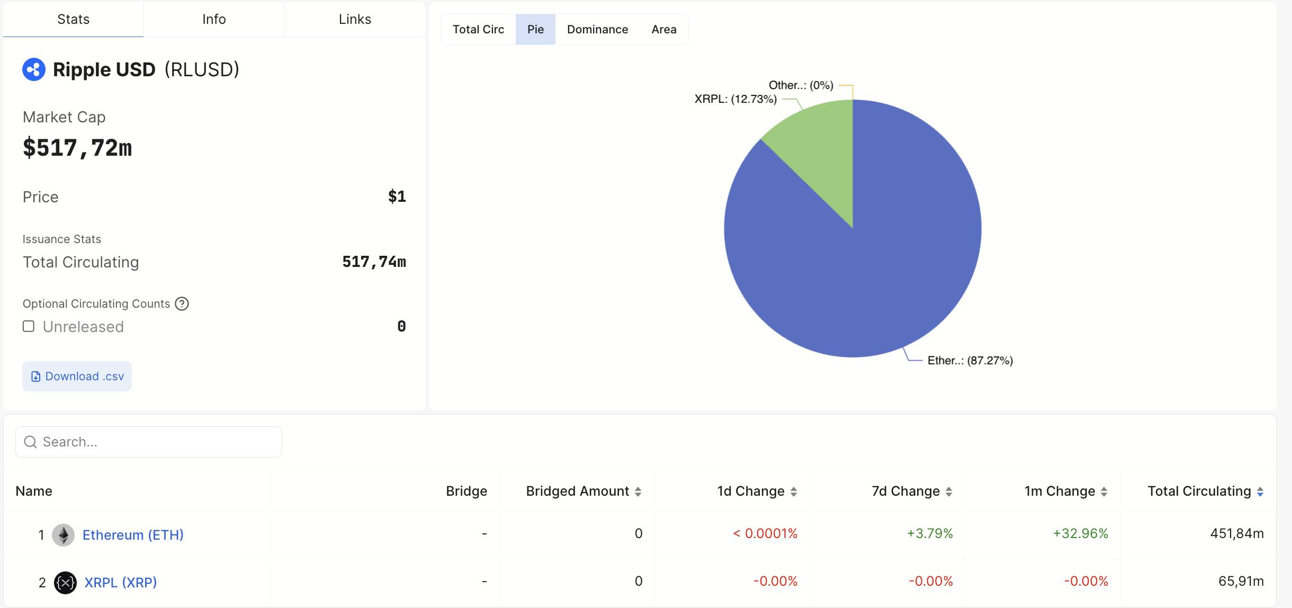
Task: Sort by 1m Change arrows
Action: coord(1103,491)
